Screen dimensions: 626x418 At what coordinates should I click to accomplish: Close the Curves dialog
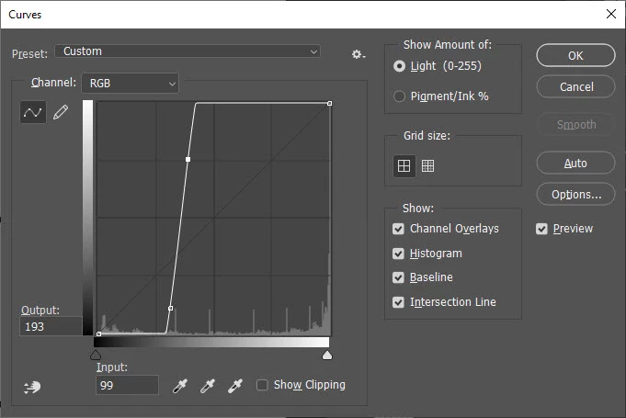610,14
